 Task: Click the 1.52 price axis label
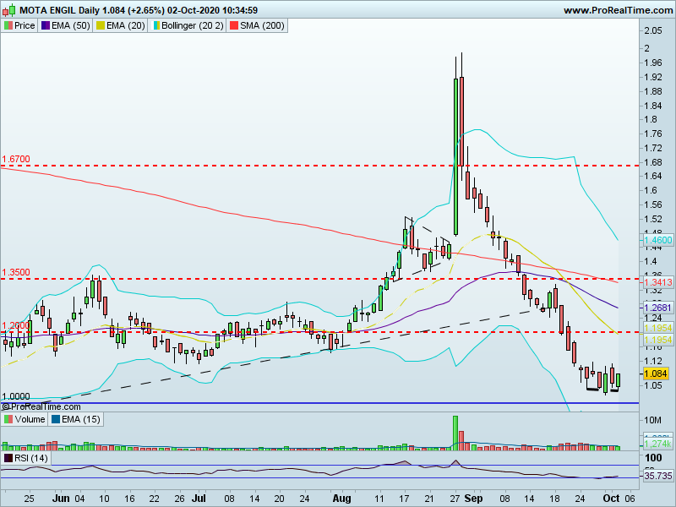pos(653,219)
